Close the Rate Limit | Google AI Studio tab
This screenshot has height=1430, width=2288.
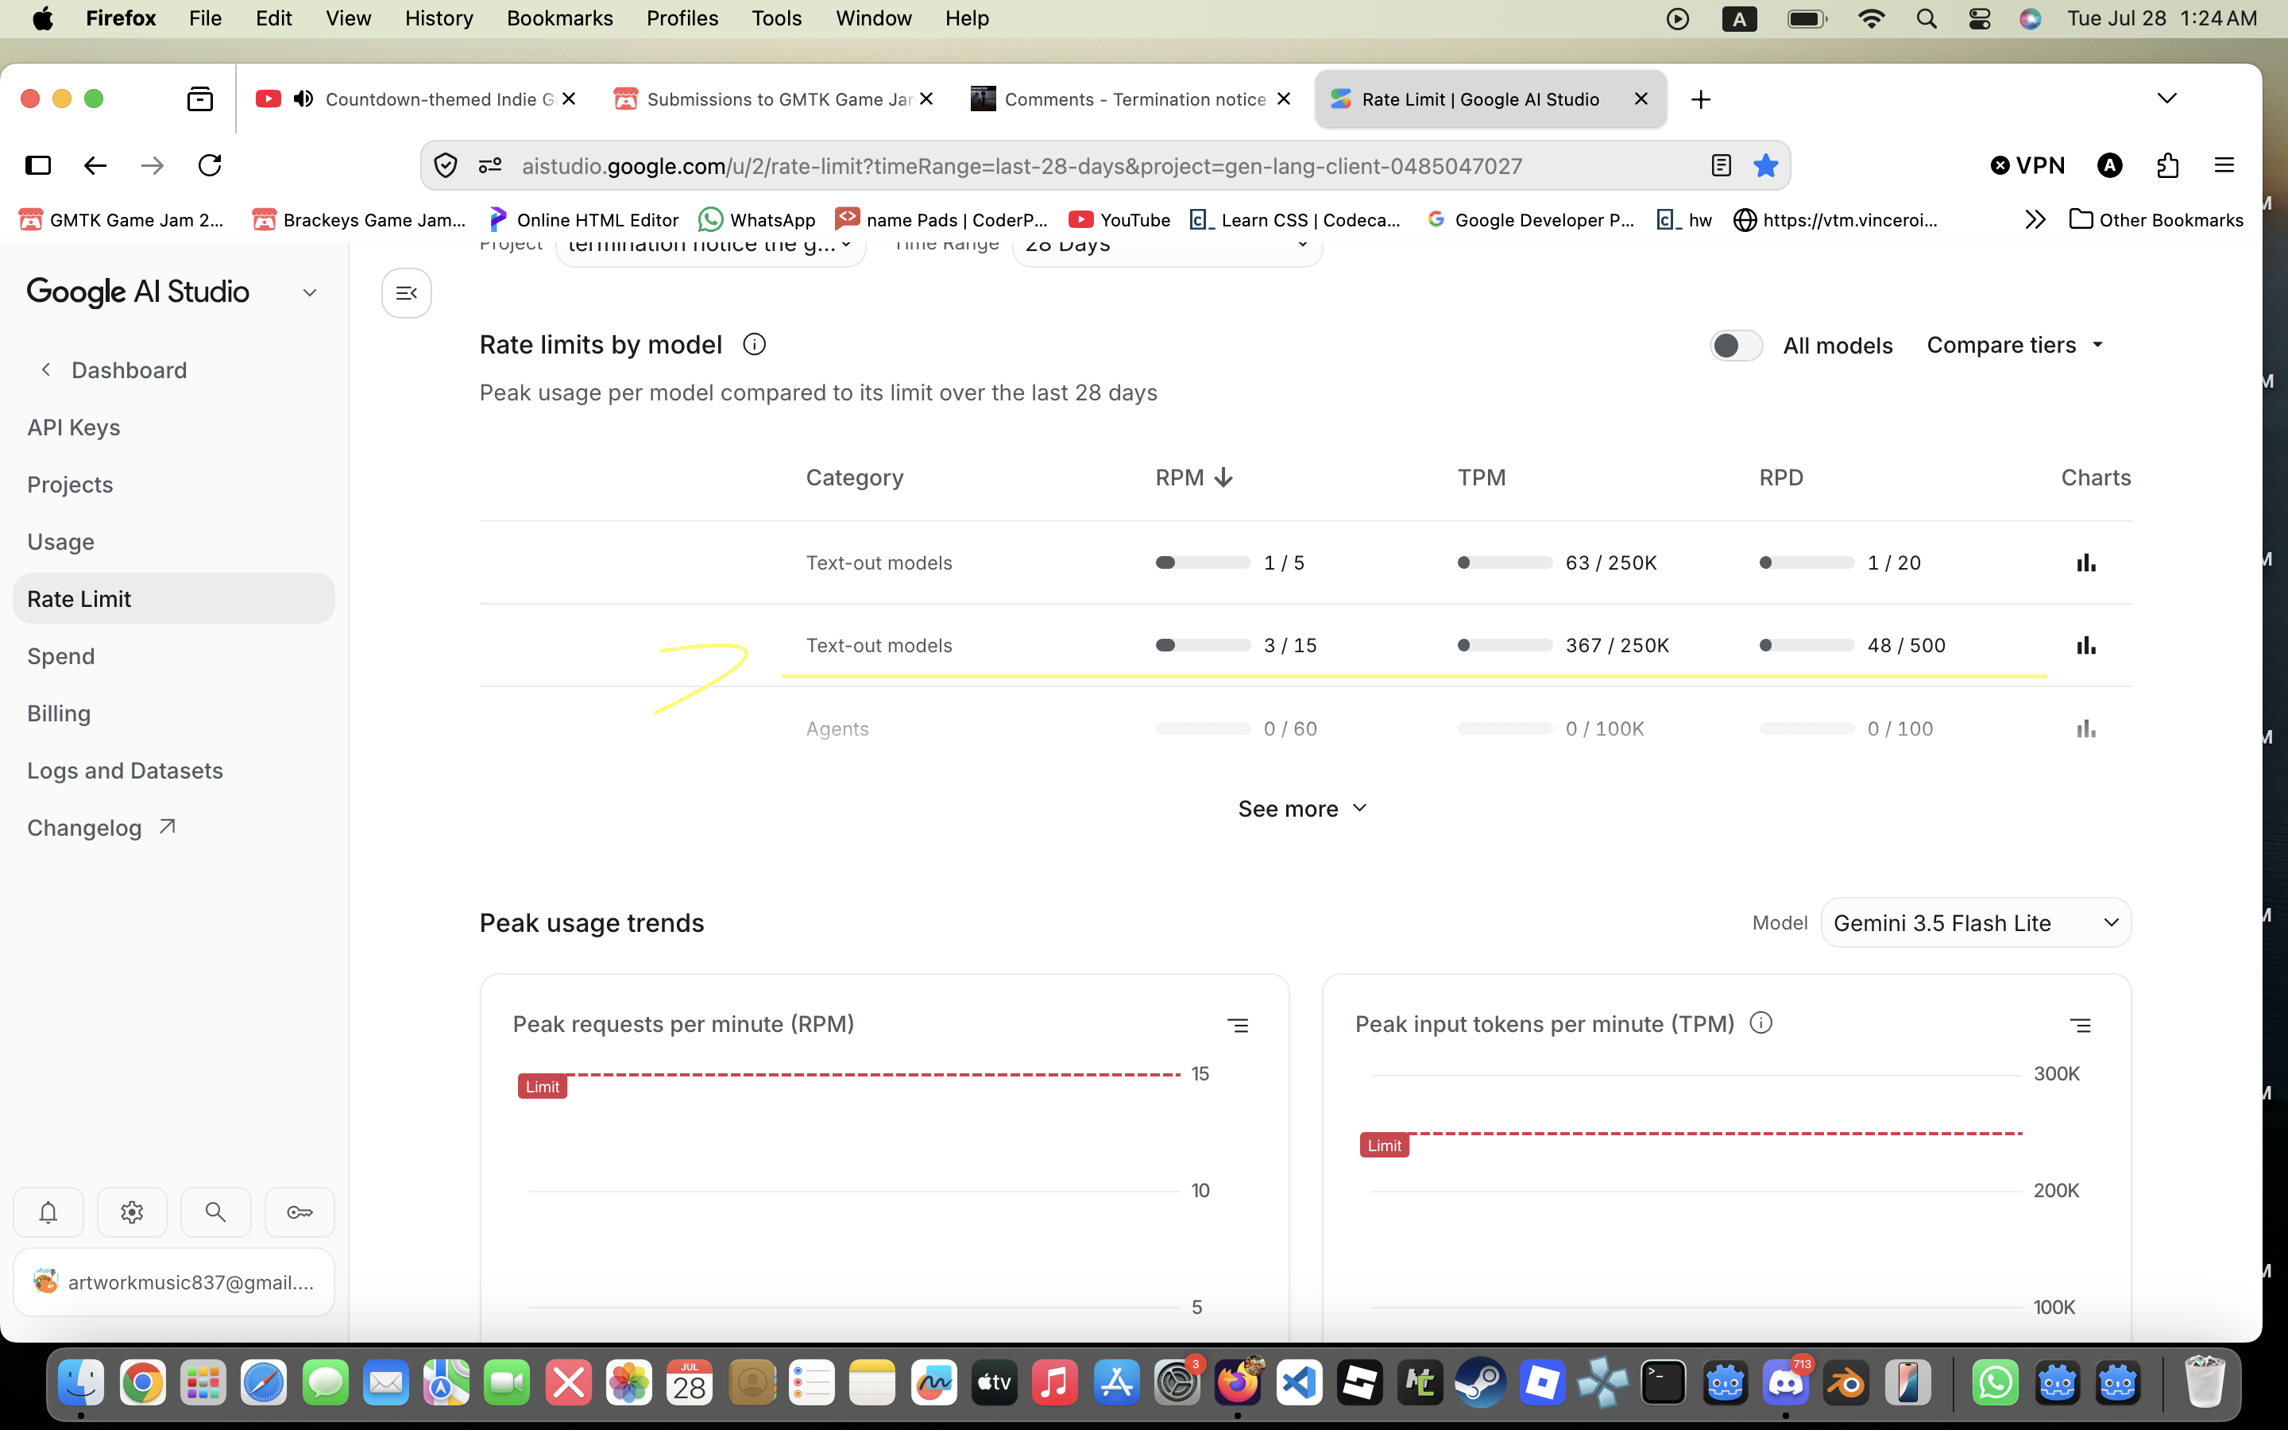pos(1641,99)
